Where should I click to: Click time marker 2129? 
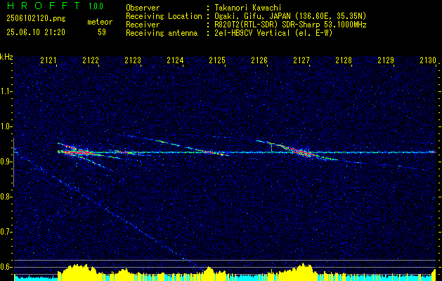386,60
